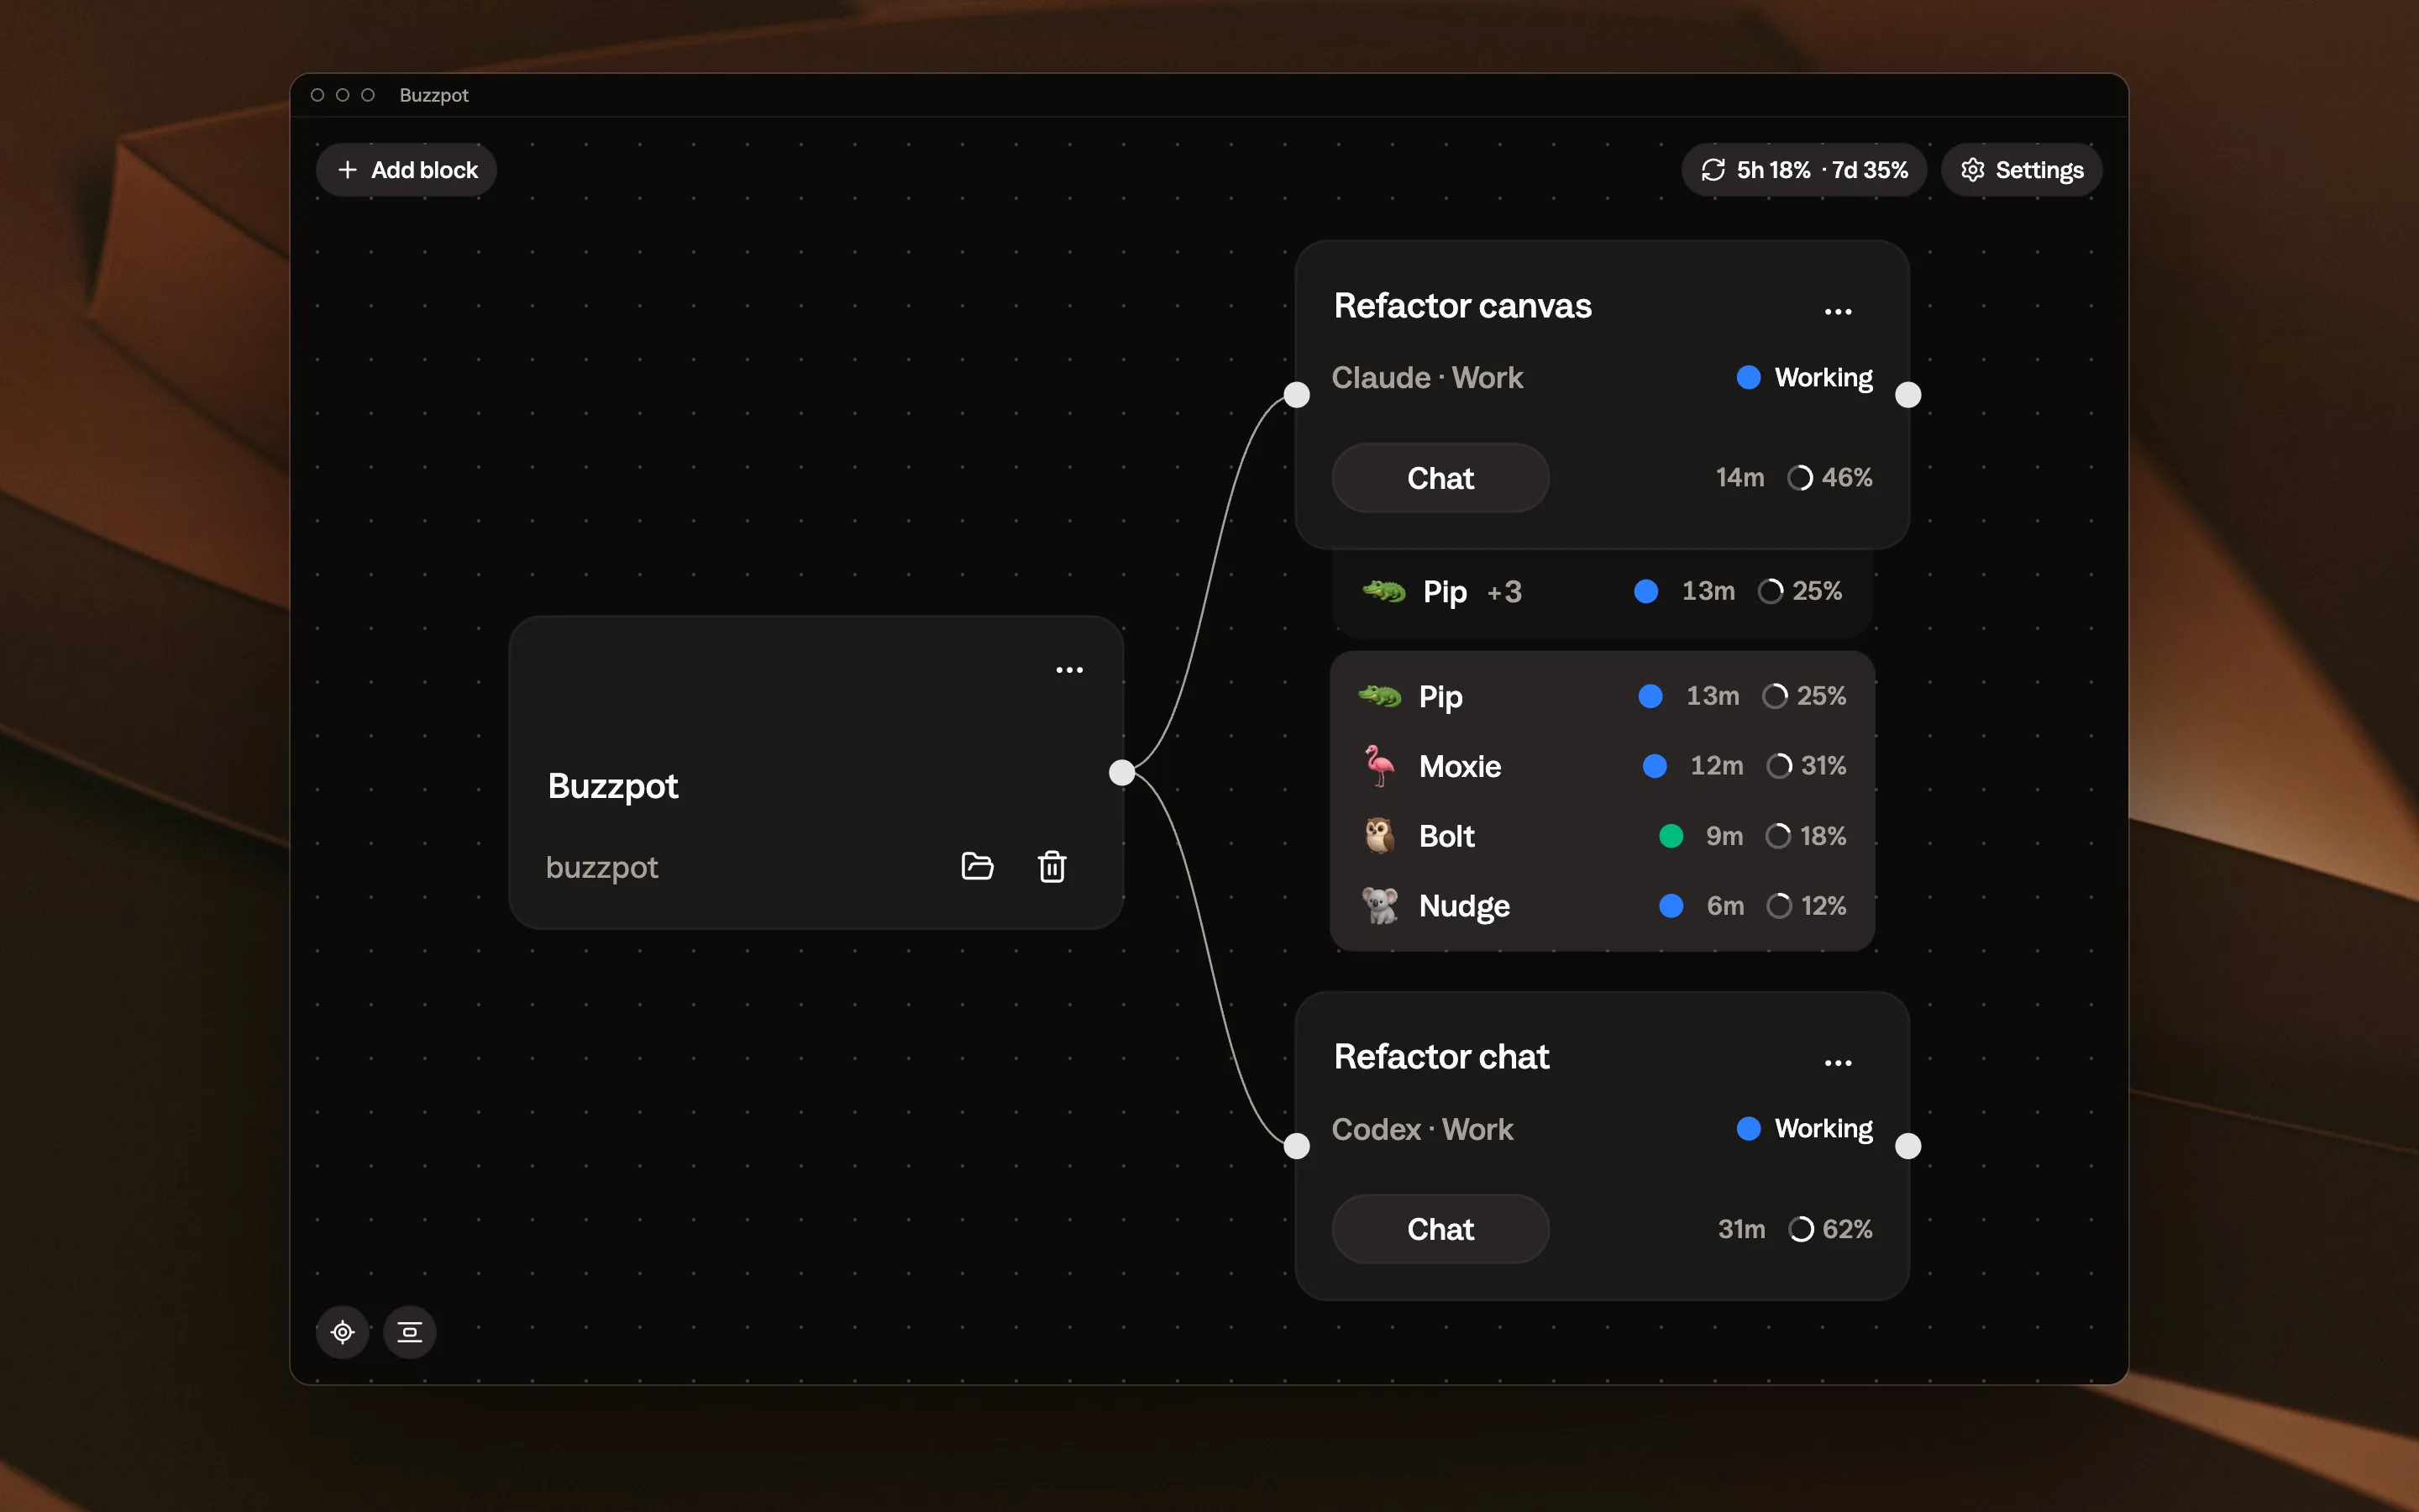Image resolution: width=2419 pixels, height=1512 pixels.
Task: Select the Pip agent row in list
Action: tap(1603, 696)
